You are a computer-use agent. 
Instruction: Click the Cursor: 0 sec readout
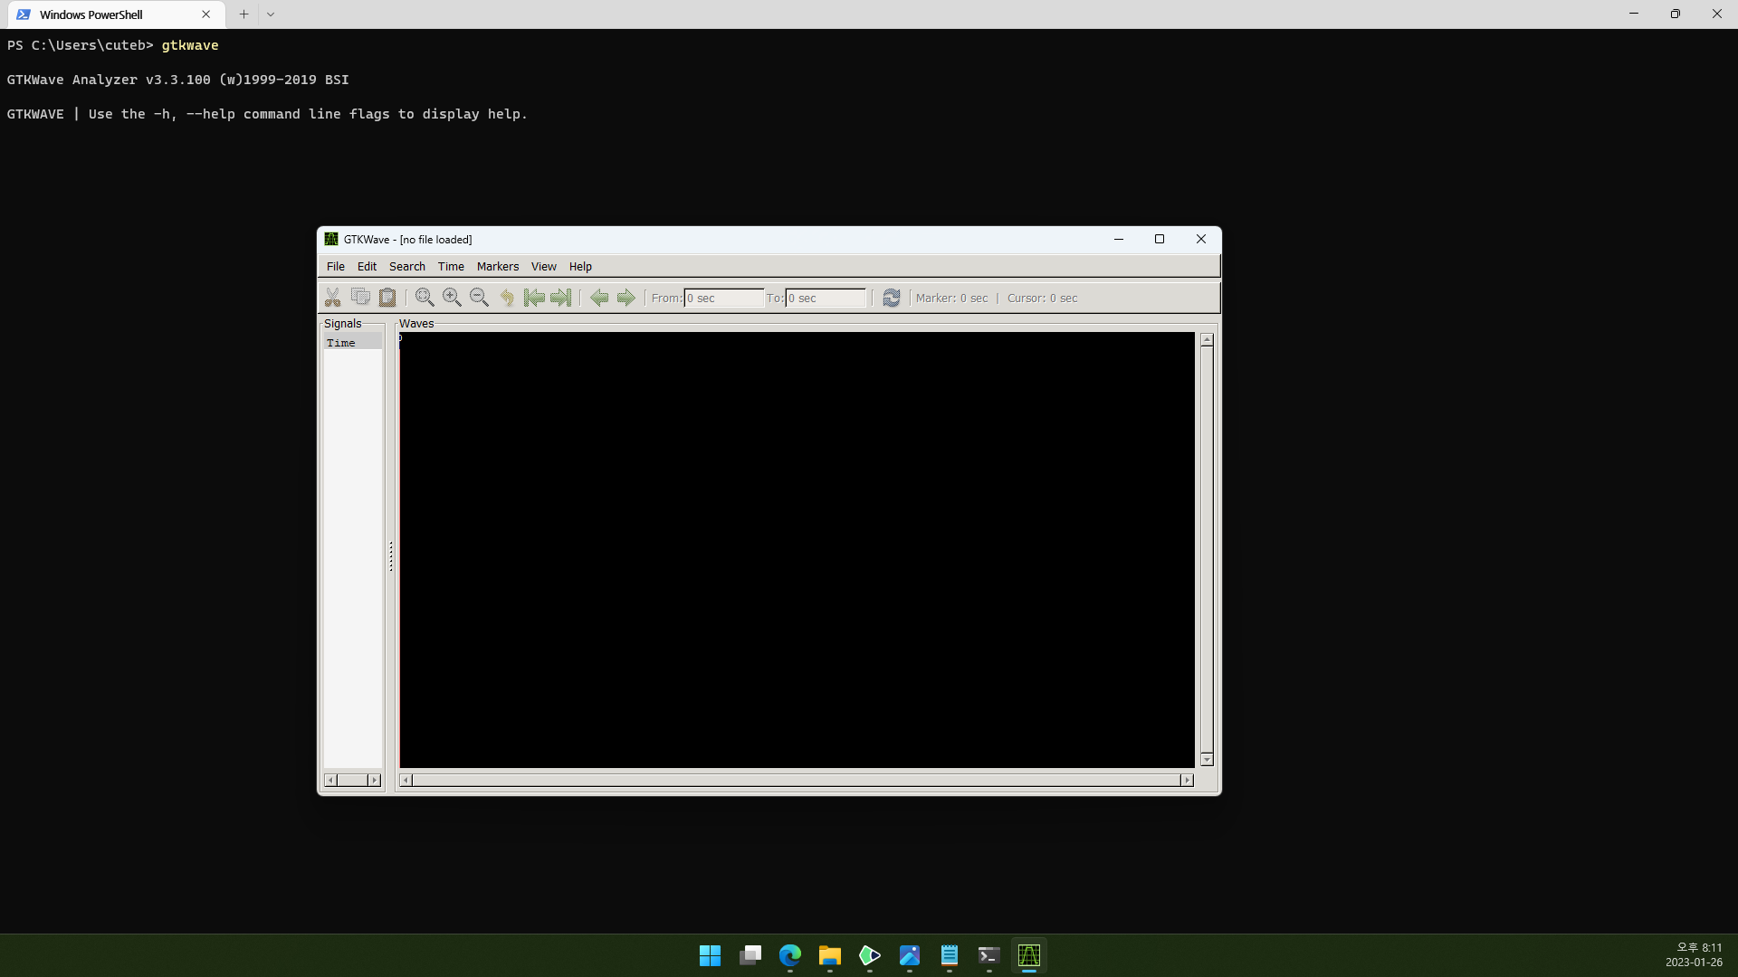click(x=1042, y=298)
